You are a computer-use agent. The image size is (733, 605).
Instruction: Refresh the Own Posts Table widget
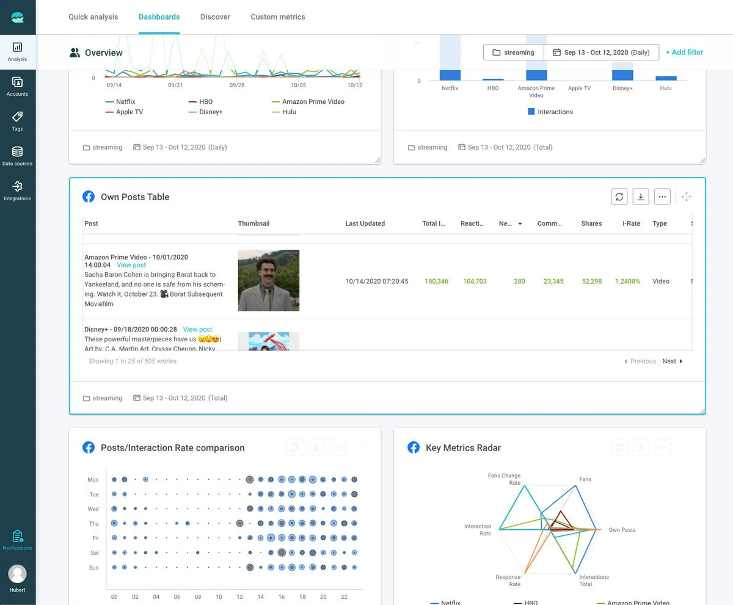[x=619, y=197]
